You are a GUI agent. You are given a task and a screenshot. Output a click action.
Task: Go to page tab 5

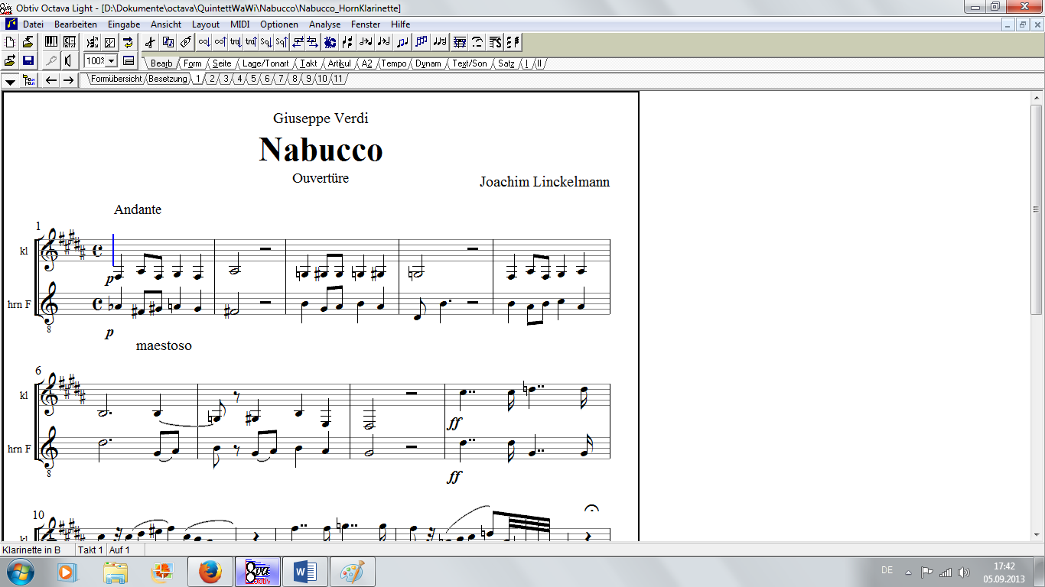(253, 79)
